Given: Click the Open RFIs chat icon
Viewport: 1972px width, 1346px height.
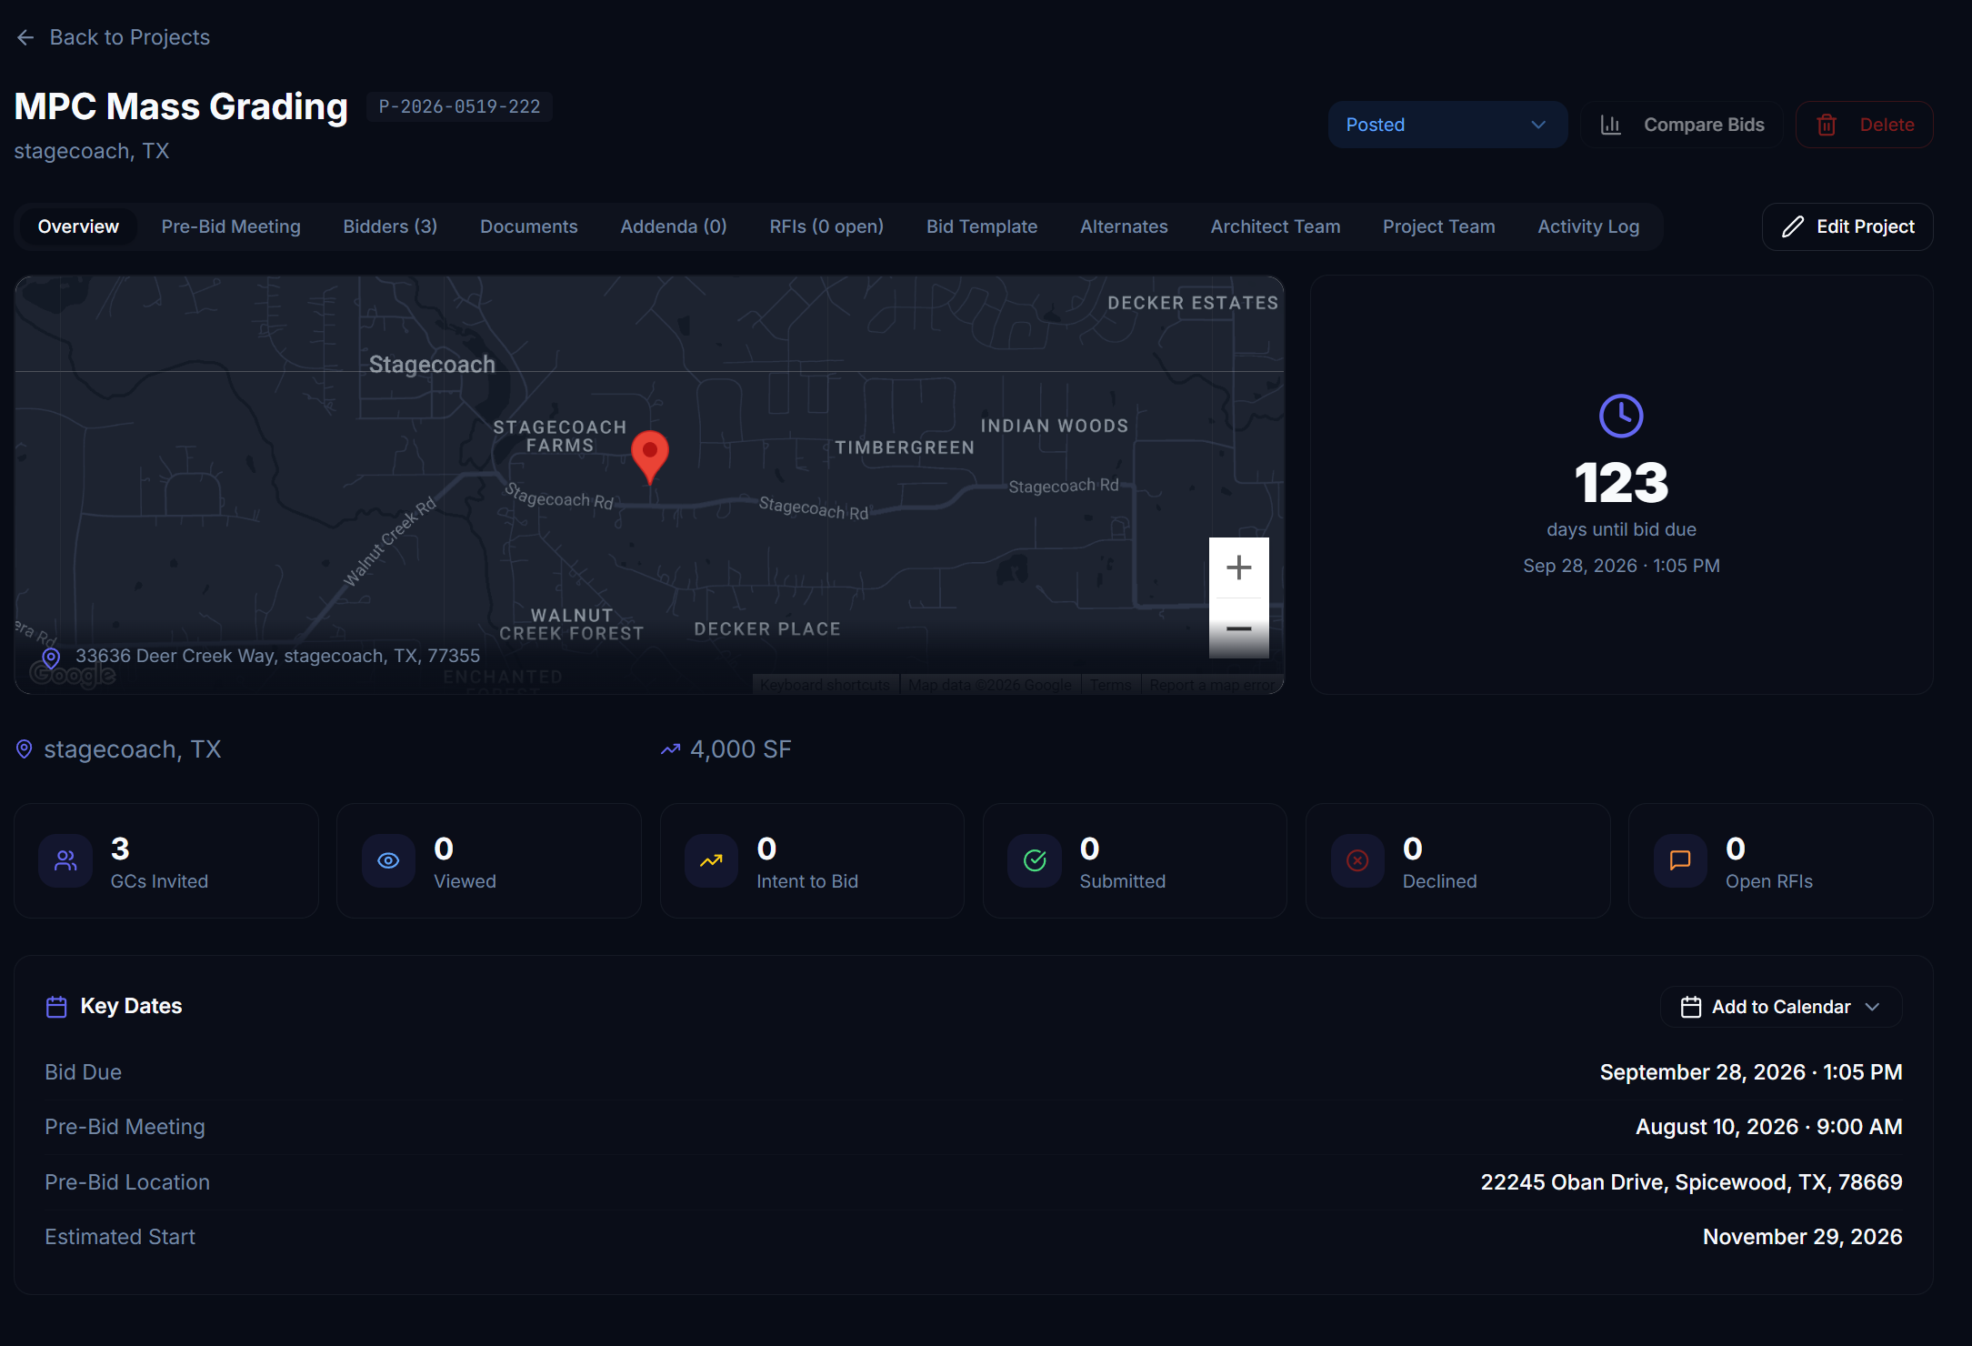Looking at the screenshot, I should coord(1680,860).
